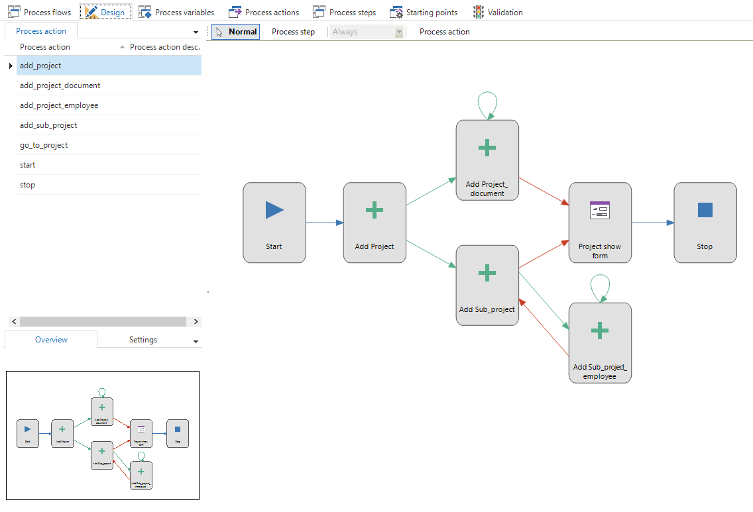This screenshot has width=753, height=512.
Task: Click the Process actions toolbar icon
Action: click(264, 11)
